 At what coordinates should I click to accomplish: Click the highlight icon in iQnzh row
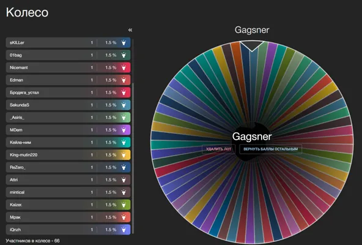(x=124, y=230)
